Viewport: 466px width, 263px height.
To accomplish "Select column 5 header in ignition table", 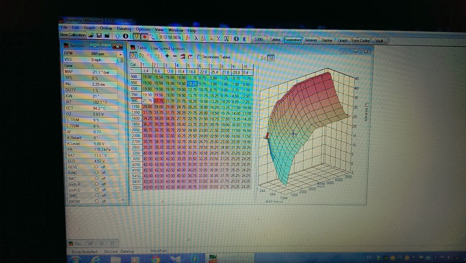I will (x=192, y=66).
